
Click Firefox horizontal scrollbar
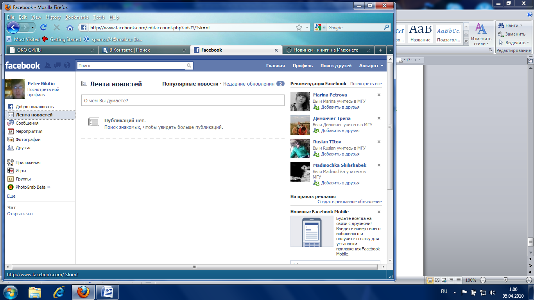coord(194,267)
